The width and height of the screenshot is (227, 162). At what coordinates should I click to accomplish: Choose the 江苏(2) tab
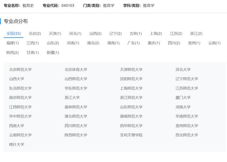(176, 34)
